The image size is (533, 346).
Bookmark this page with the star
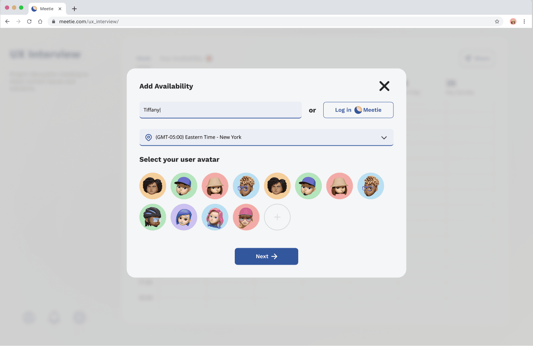click(497, 21)
